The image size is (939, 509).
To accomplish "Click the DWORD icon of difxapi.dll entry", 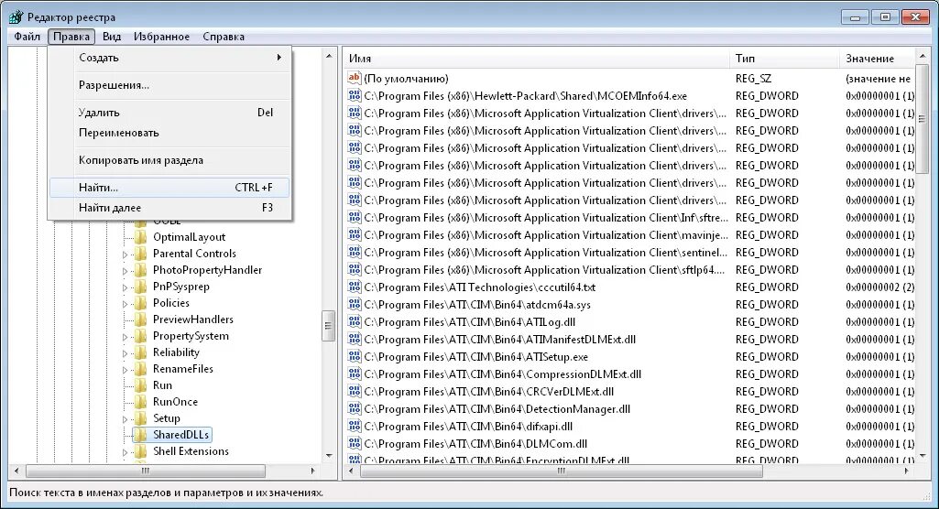I will pos(355,426).
